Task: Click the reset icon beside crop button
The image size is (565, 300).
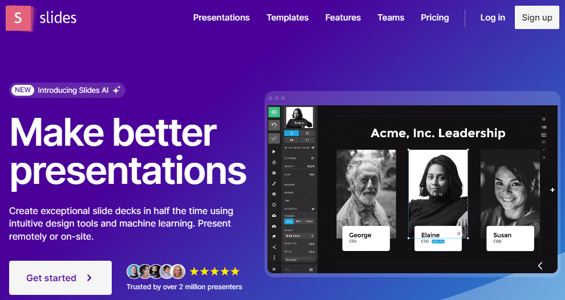Action: (x=307, y=133)
